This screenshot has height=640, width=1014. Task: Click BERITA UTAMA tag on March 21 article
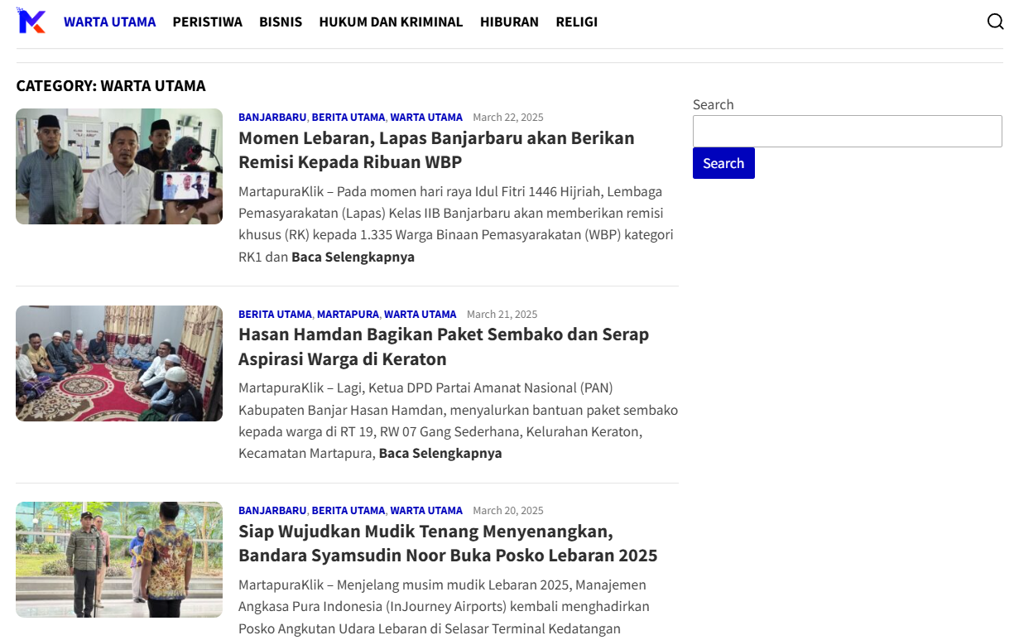(275, 315)
